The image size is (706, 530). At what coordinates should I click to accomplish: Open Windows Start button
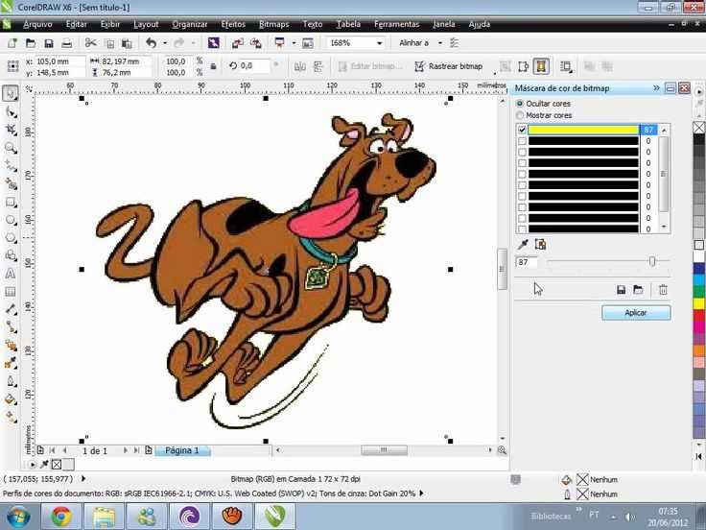point(18,517)
